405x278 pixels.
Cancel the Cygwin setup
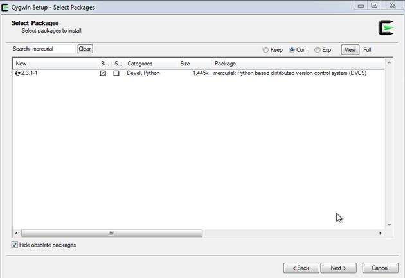[380, 268]
